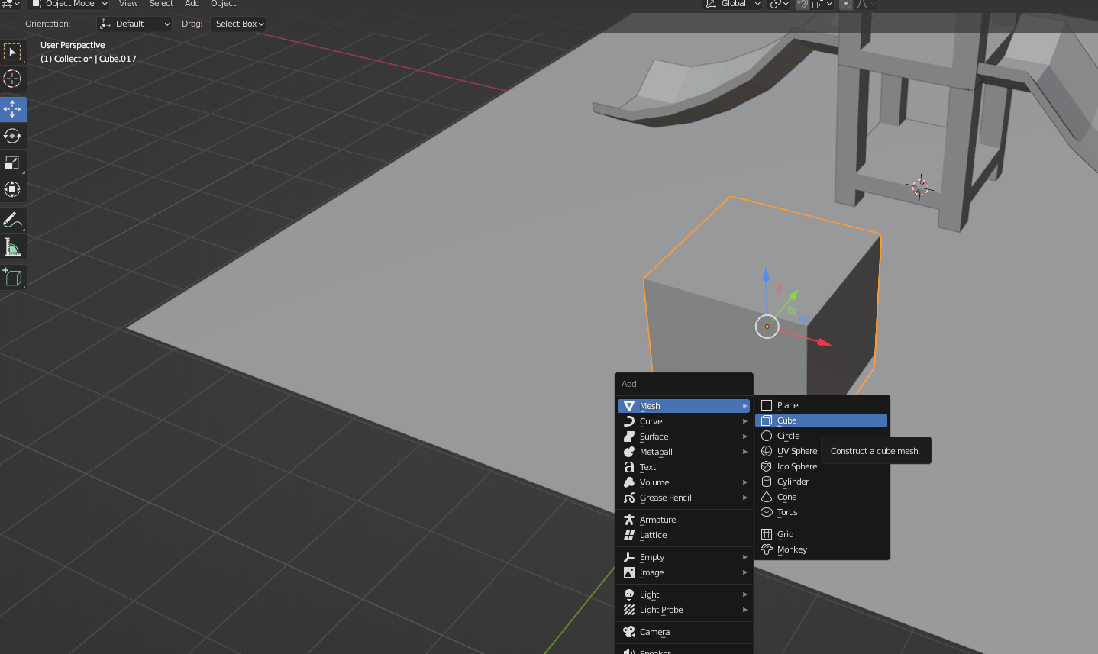Screen dimensions: 1098x654
Task: Activate the Add Cube tool
Action: click(12, 277)
